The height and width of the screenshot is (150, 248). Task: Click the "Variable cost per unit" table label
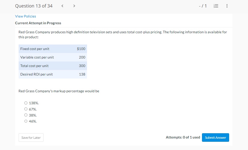click(37, 57)
